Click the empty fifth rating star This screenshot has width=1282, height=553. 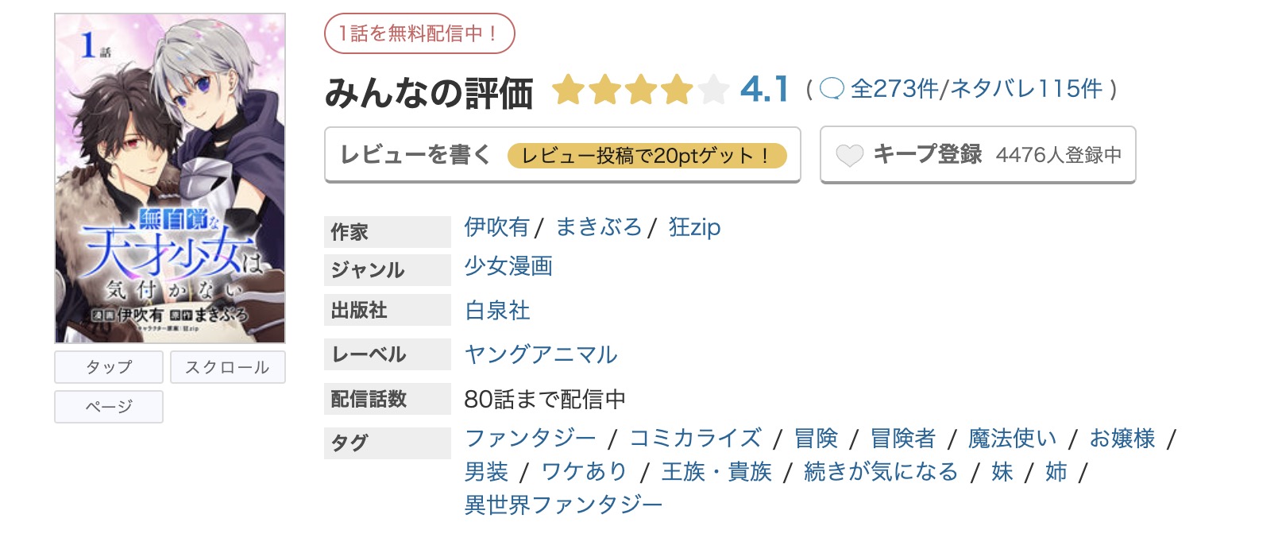pos(713,91)
